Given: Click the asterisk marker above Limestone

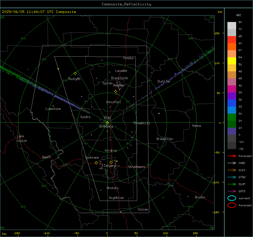Looking at the screenshot, I should click(x=53, y=106).
